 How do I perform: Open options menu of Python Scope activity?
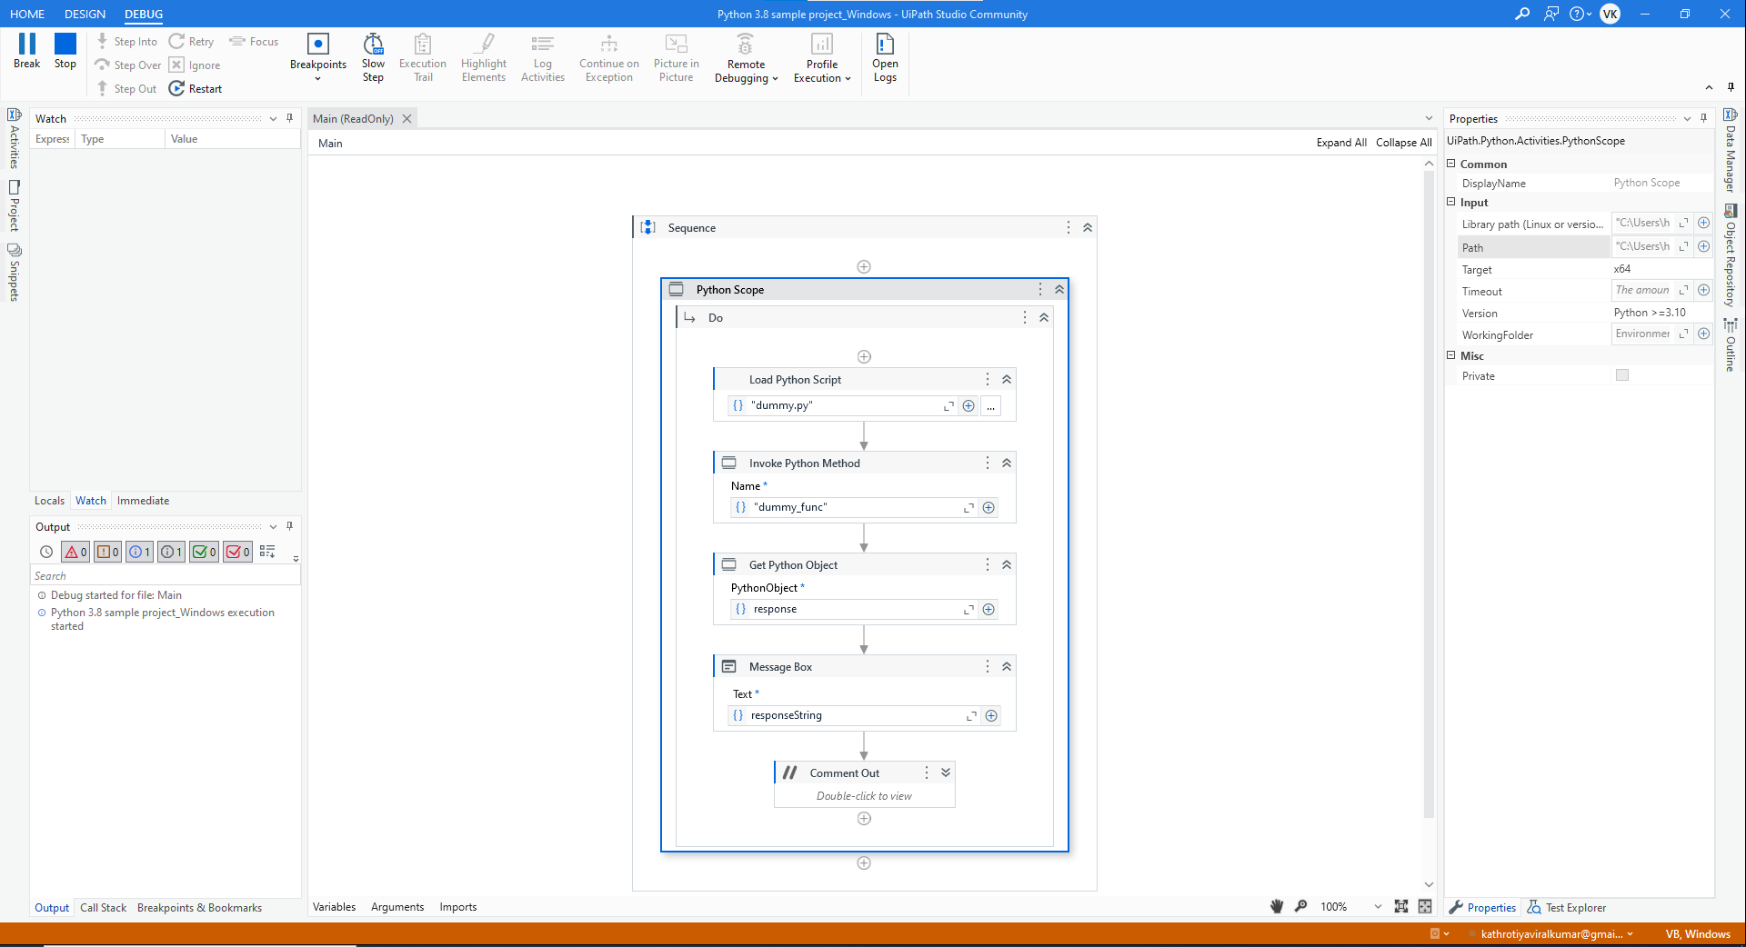pos(1040,289)
